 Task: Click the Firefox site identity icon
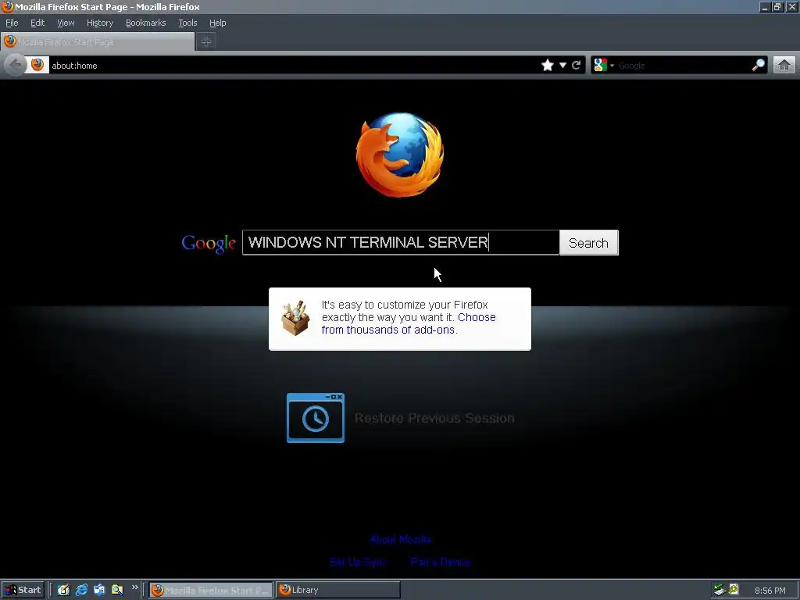click(x=37, y=65)
